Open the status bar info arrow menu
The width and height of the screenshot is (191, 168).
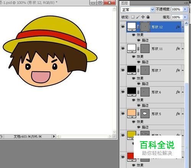[x=54, y=136]
